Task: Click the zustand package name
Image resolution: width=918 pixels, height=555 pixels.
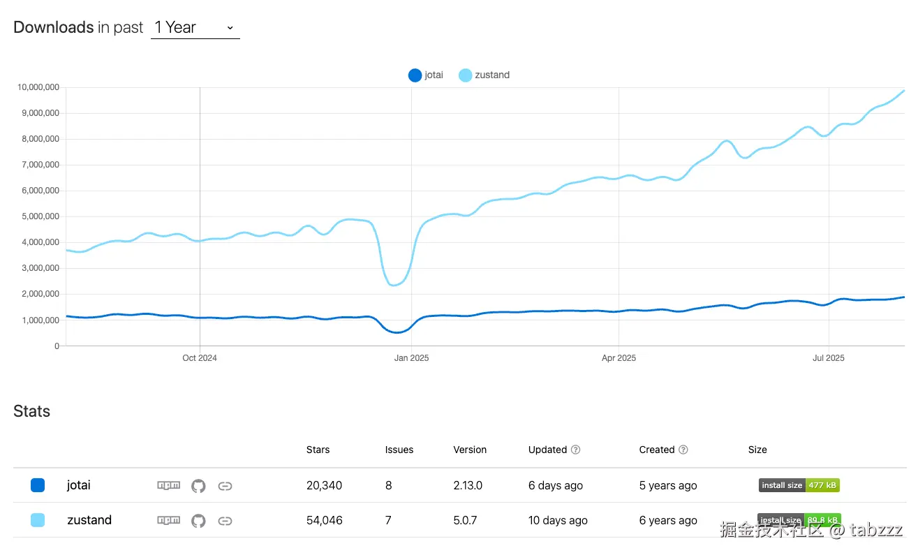Action: tap(89, 520)
